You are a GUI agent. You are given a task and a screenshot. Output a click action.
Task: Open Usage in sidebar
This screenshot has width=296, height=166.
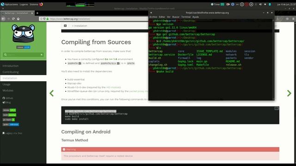click(6, 84)
